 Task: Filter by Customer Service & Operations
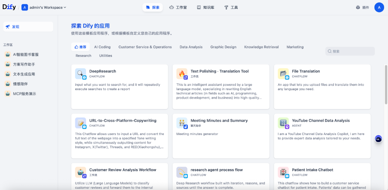145,47
